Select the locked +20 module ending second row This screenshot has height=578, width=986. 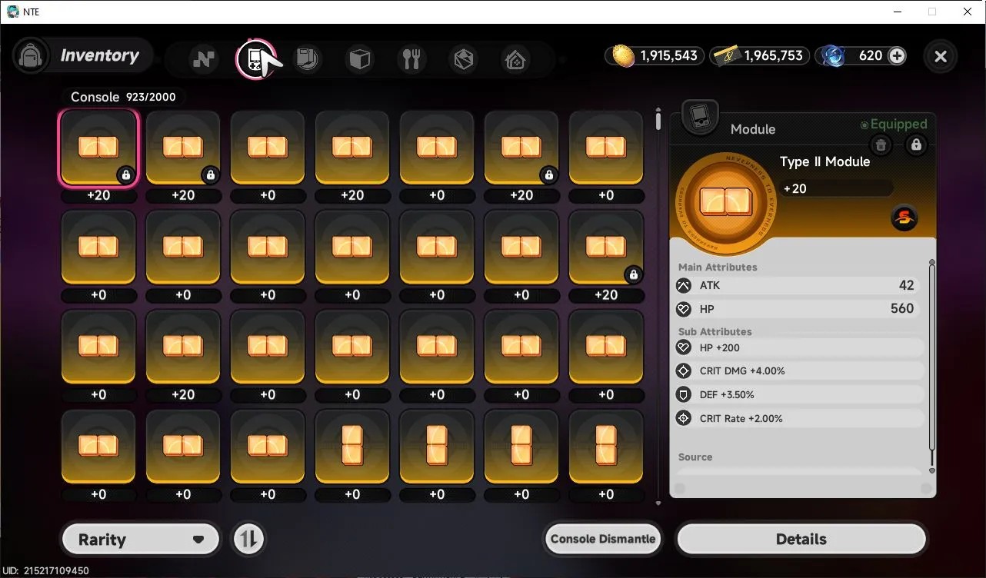coord(606,247)
